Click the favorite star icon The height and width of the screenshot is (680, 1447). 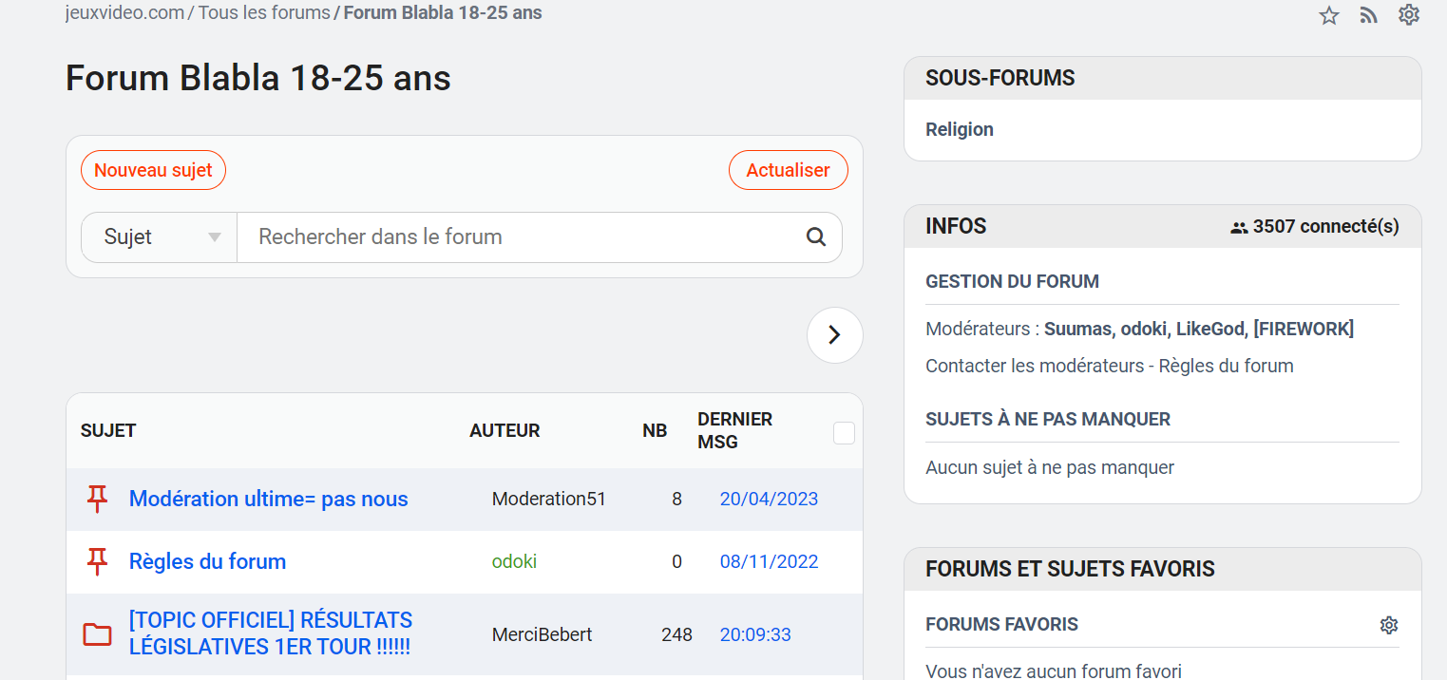1329,15
